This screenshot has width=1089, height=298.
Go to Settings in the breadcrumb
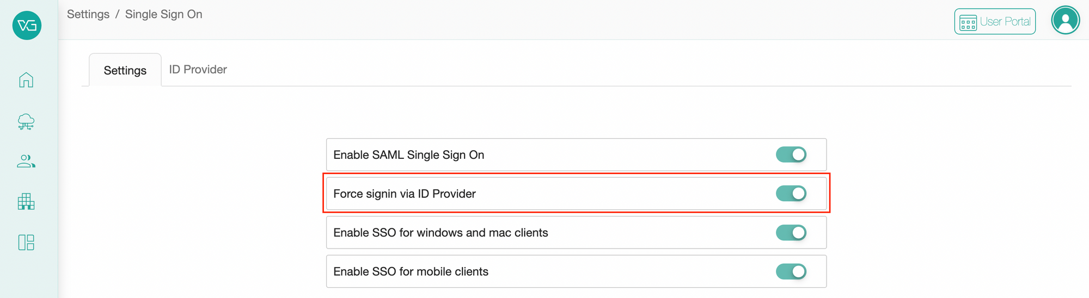coord(88,14)
